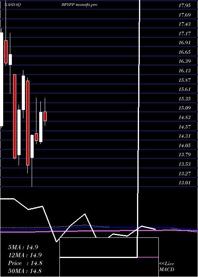Click the BPYPP munafa.pro ticker label
Image resolution: width=198 pixels, height=277 pixels.
click(79, 5)
